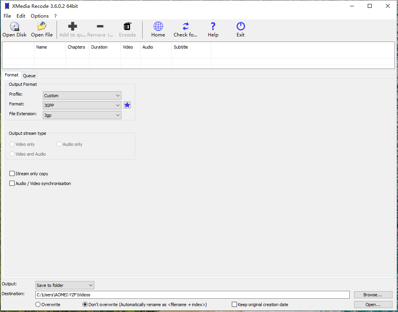Screen dimensions: 398x312
Task: Open the Home globe icon
Action: click(x=158, y=26)
